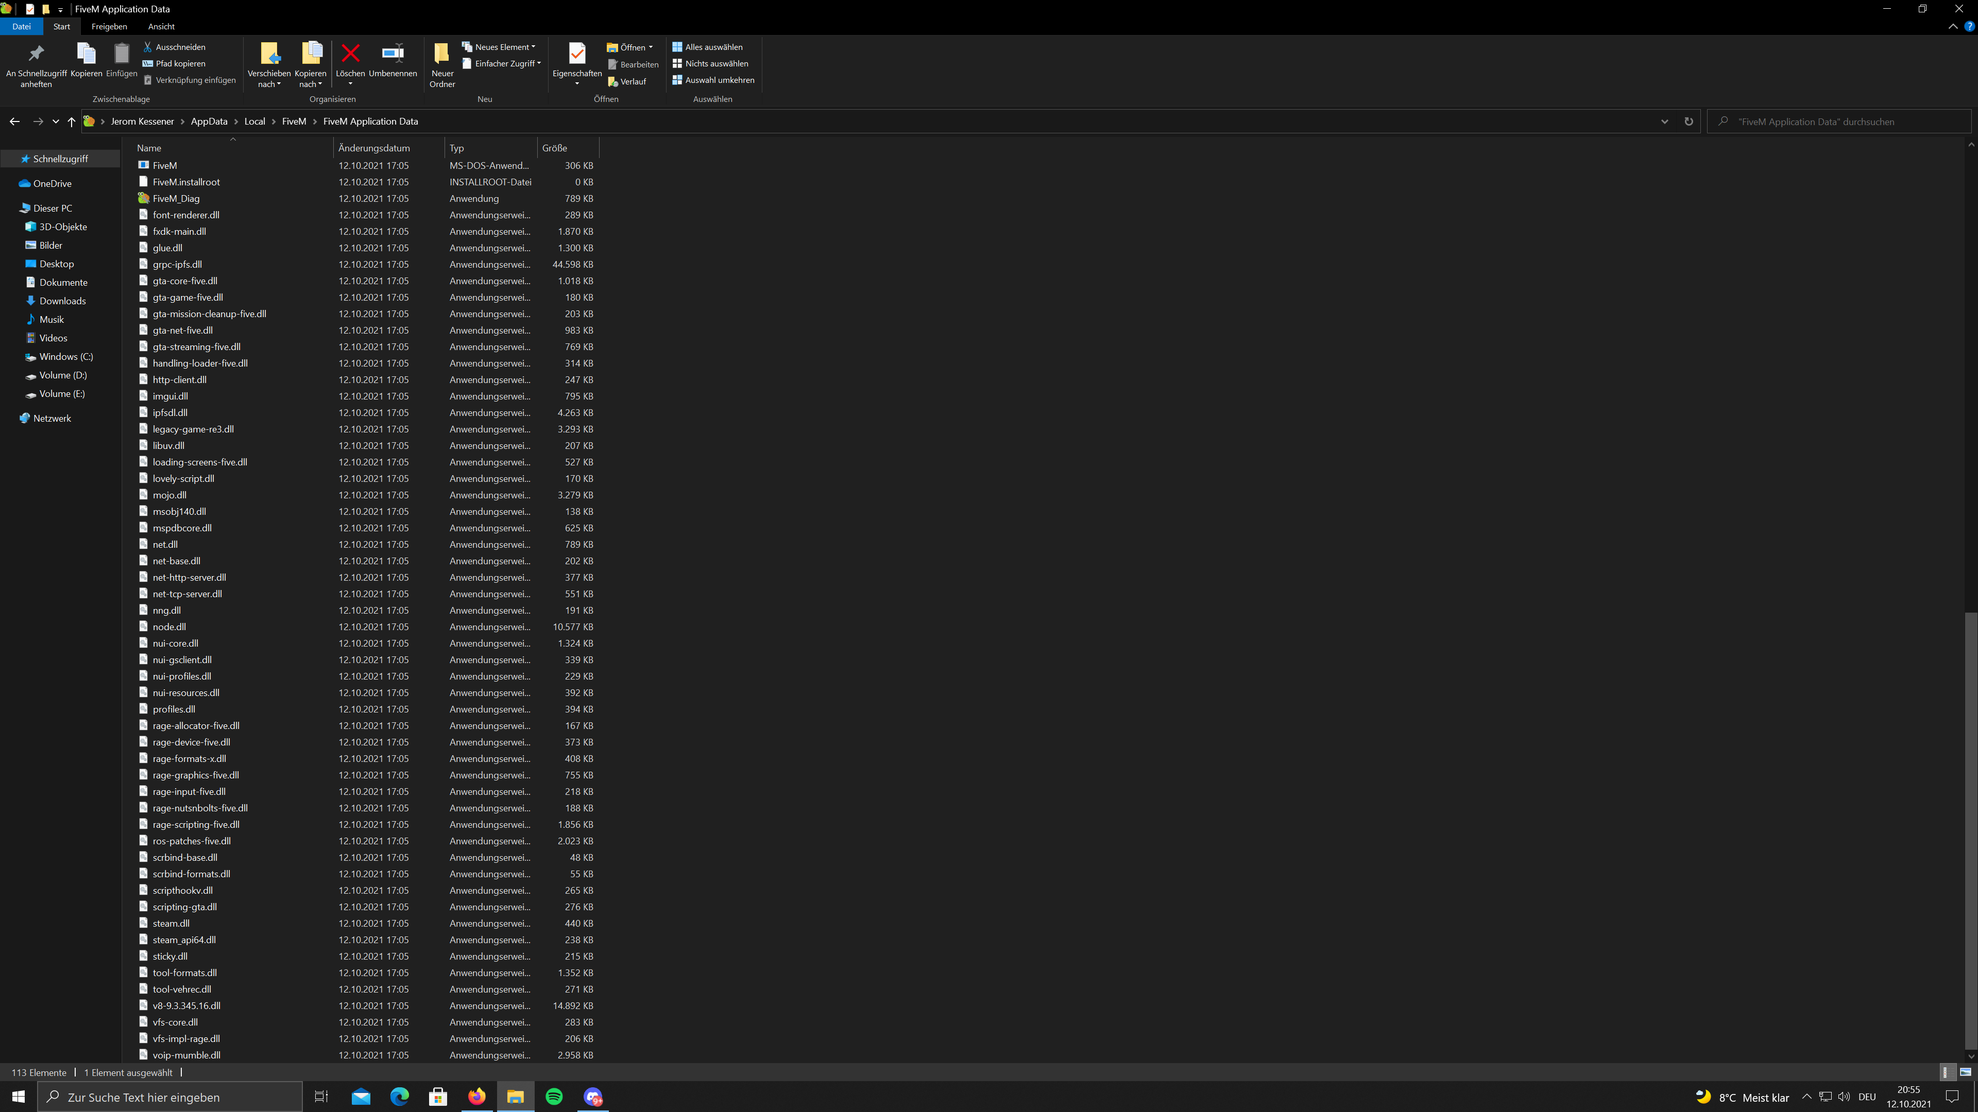Click the Kopieren ribbon icon
This screenshot has height=1112, width=1978.
86,54
